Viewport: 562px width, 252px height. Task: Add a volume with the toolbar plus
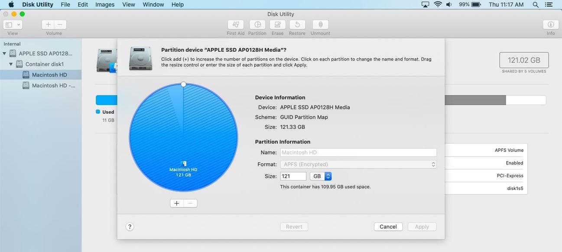point(48,25)
